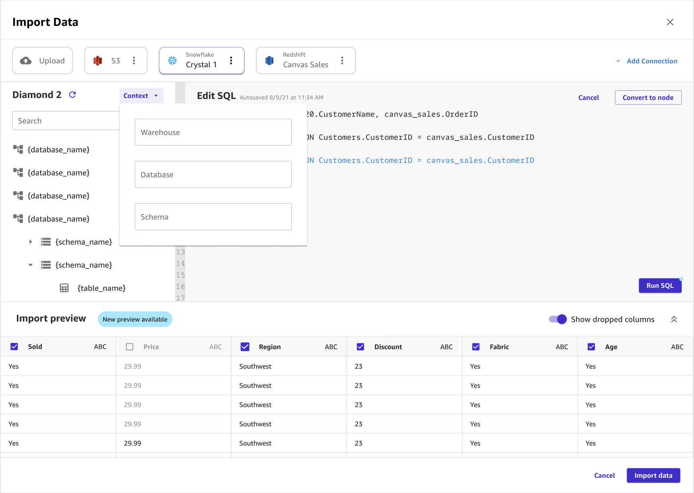Uncheck the Sold column
Screen dimensions: 694x493
(14, 346)
